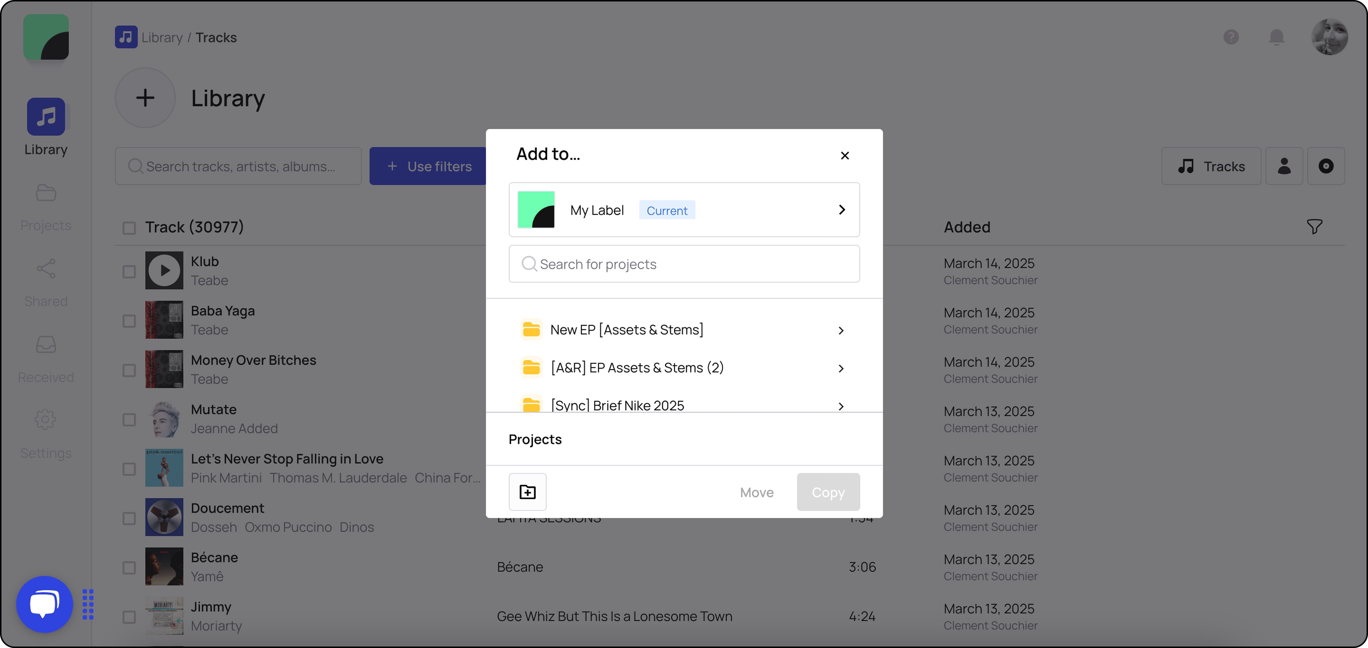Create a new project folder in dialog
This screenshot has height=648, width=1368.
click(527, 492)
